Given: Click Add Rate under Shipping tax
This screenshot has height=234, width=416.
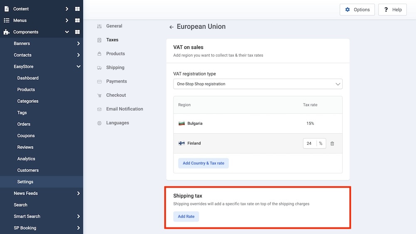Looking at the screenshot, I should (x=186, y=217).
